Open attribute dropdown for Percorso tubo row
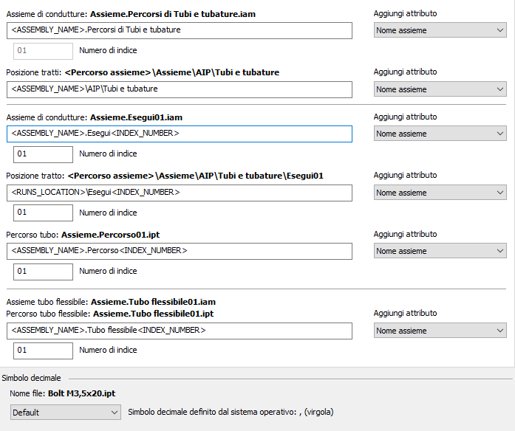The height and width of the screenshot is (431, 515). [x=440, y=251]
